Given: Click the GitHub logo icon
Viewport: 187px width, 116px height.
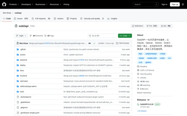Looking at the screenshot, I should (4, 4).
